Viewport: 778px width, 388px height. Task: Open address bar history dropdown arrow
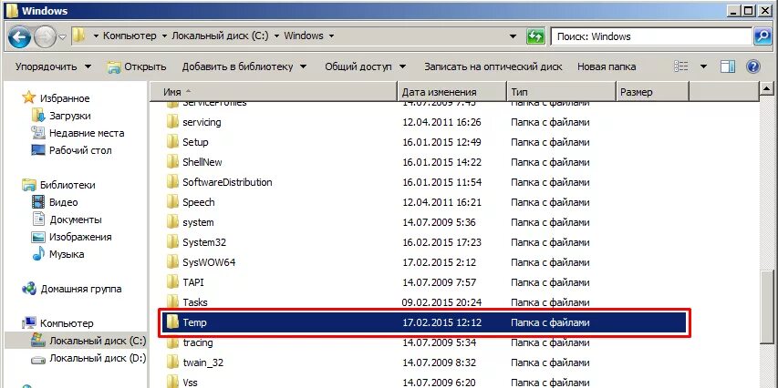pyautogui.click(x=514, y=36)
